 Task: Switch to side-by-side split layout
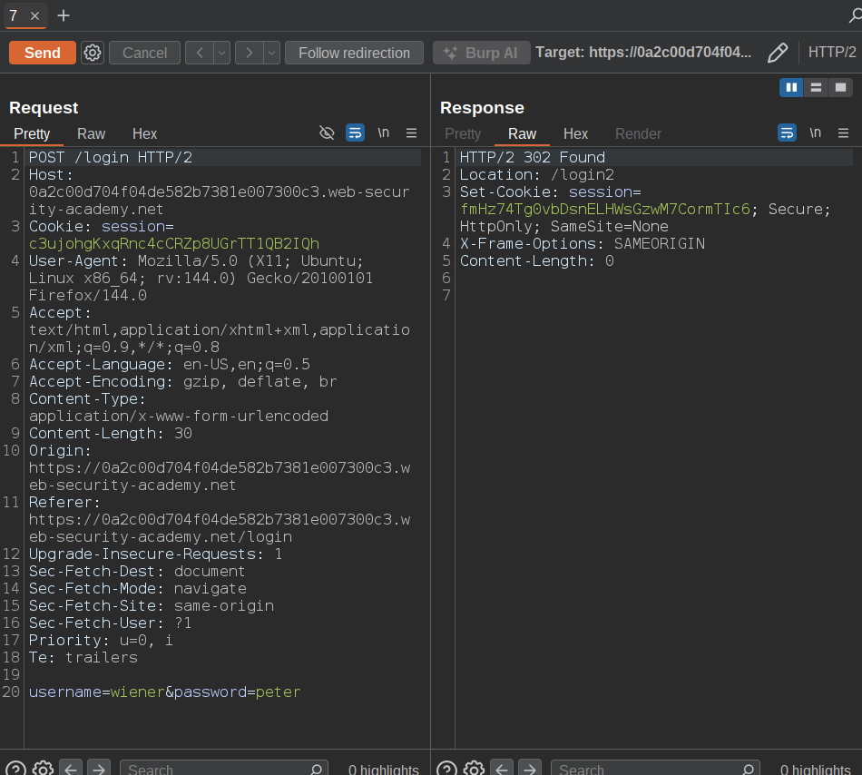tap(791, 87)
